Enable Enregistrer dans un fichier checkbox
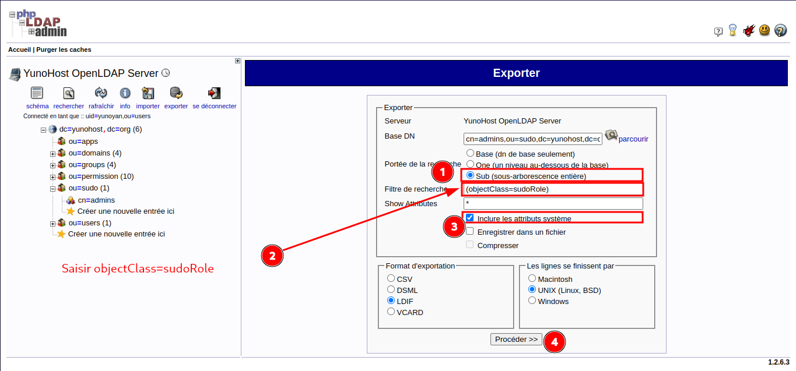This screenshot has height=371, width=796. pos(470,231)
